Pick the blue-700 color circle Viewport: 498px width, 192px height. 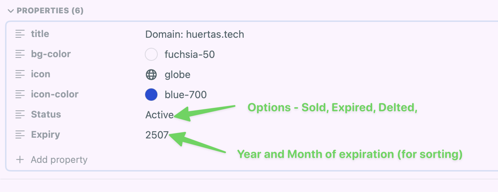click(151, 95)
